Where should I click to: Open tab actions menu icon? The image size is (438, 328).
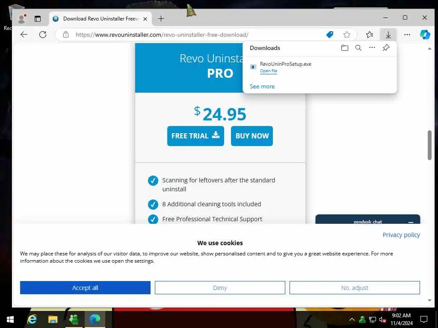click(x=38, y=19)
